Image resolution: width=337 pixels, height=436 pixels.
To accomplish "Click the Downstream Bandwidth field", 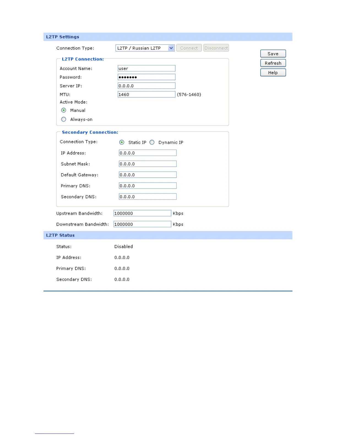I will tap(142, 224).
